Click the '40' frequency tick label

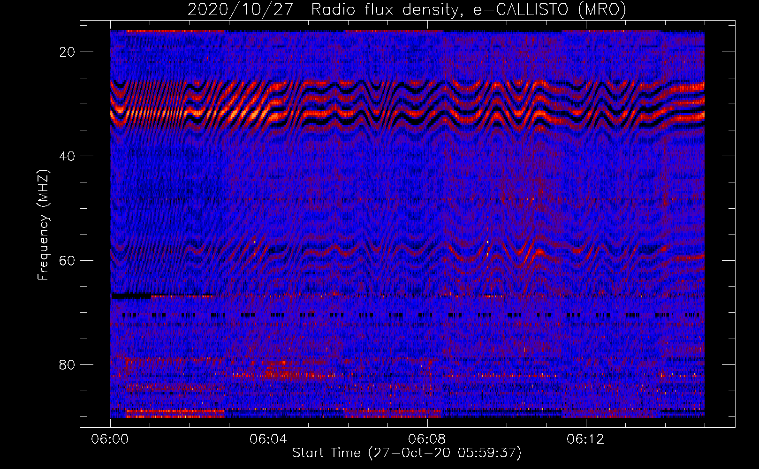point(67,156)
